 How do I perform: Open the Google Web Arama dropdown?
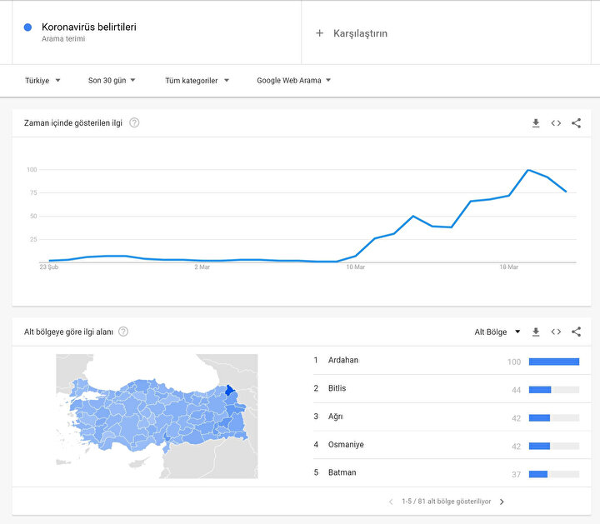293,81
